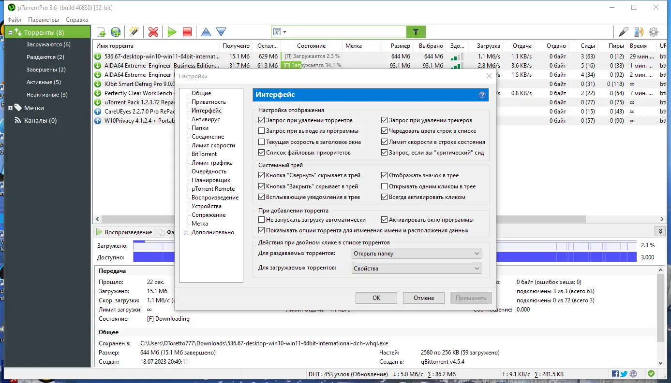Click the double-chevron collapse button of the details pane

coord(659,231)
